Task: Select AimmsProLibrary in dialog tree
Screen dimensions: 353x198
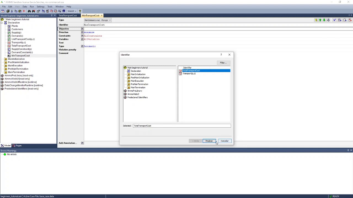Action: coord(135,91)
